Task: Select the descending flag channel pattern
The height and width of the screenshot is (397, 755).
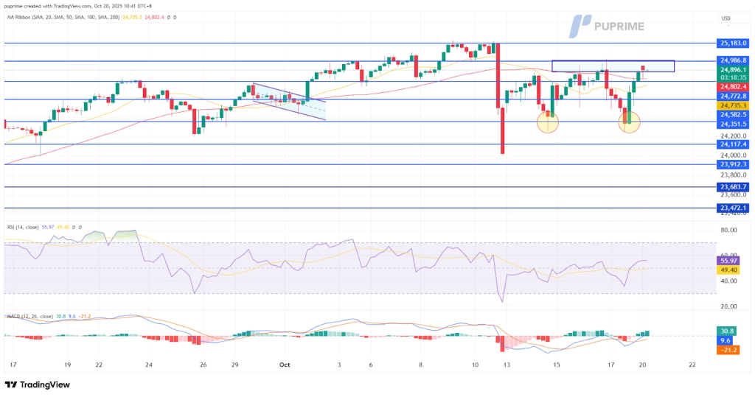Action: coord(288,98)
